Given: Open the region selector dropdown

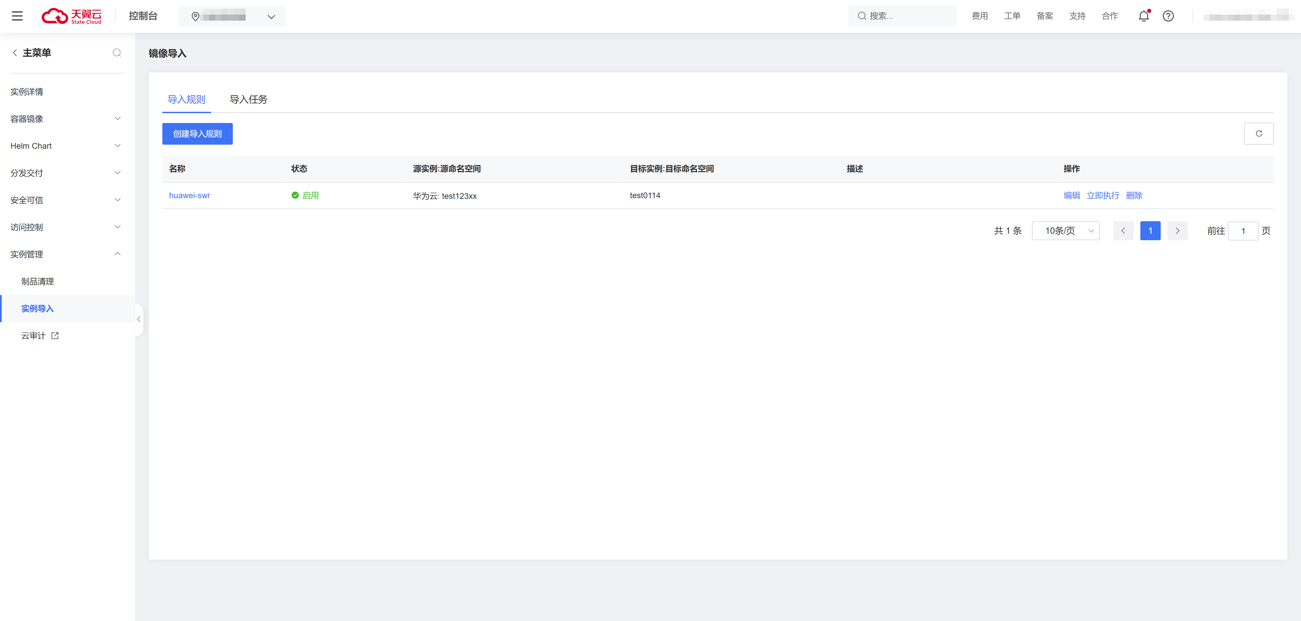Looking at the screenshot, I should pyautogui.click(x=232, y=17).
